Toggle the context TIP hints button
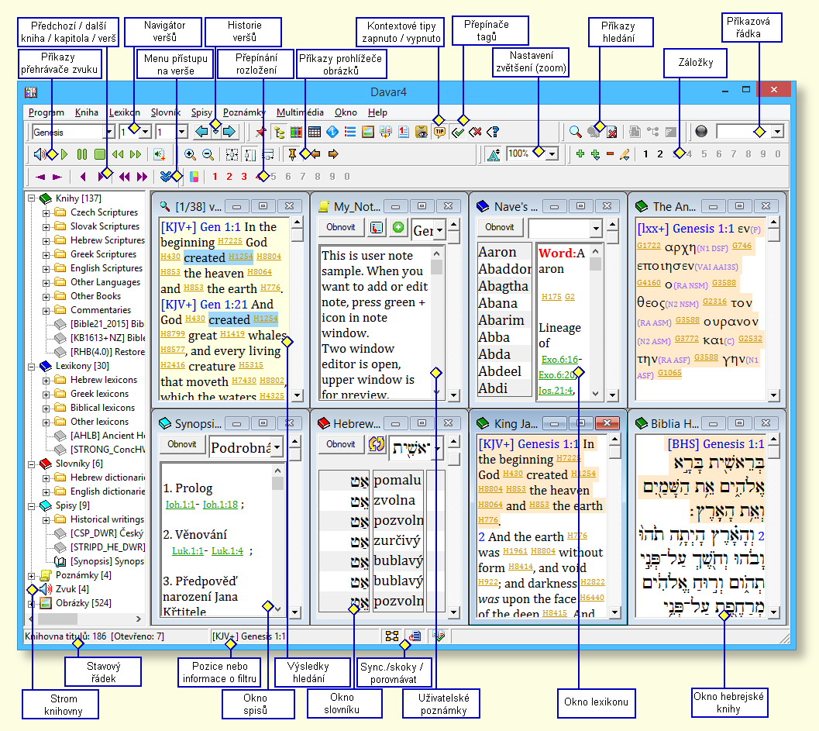The width and height of the screenshot is (819, 731). [440, 132]
